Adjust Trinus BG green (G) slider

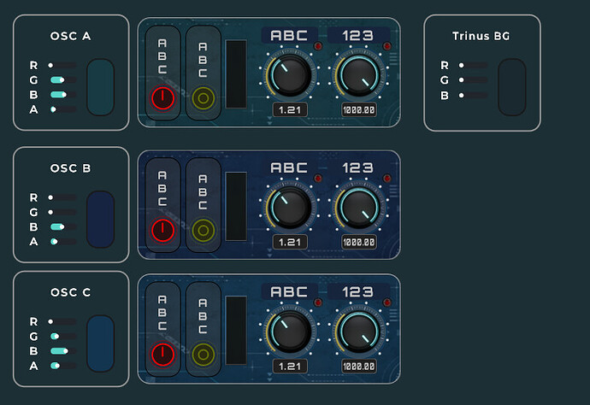point(474,79)
